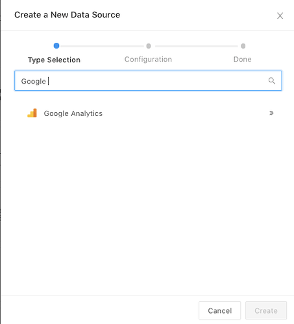Image resolution: width=294 pixels, height=324 pixels.
Task: Click blank space inside the Google Analytics row
Action: [x=184, y=113]
